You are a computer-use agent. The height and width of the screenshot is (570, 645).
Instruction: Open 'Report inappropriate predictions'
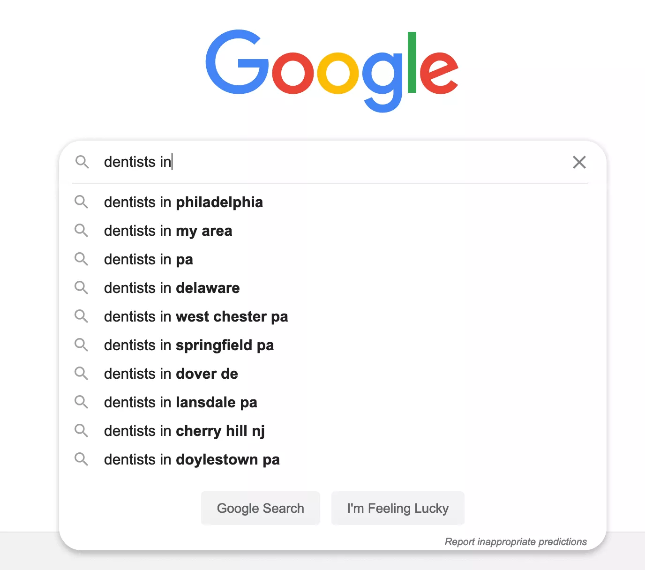coord(516,541)
